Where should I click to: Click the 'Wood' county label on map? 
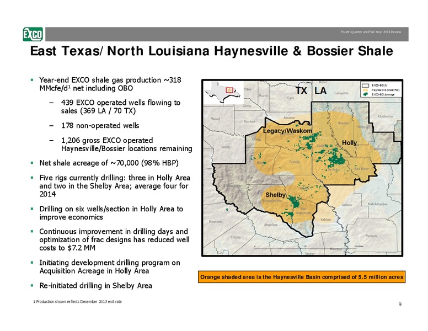pyautogui.click(x=215, y=119)
